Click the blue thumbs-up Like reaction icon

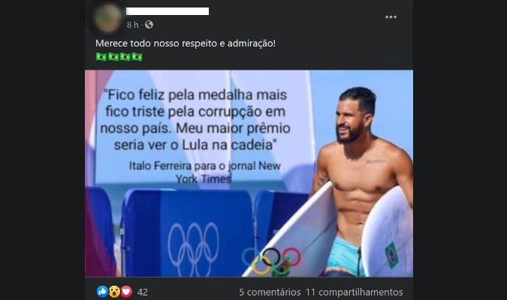click(102, 292)
